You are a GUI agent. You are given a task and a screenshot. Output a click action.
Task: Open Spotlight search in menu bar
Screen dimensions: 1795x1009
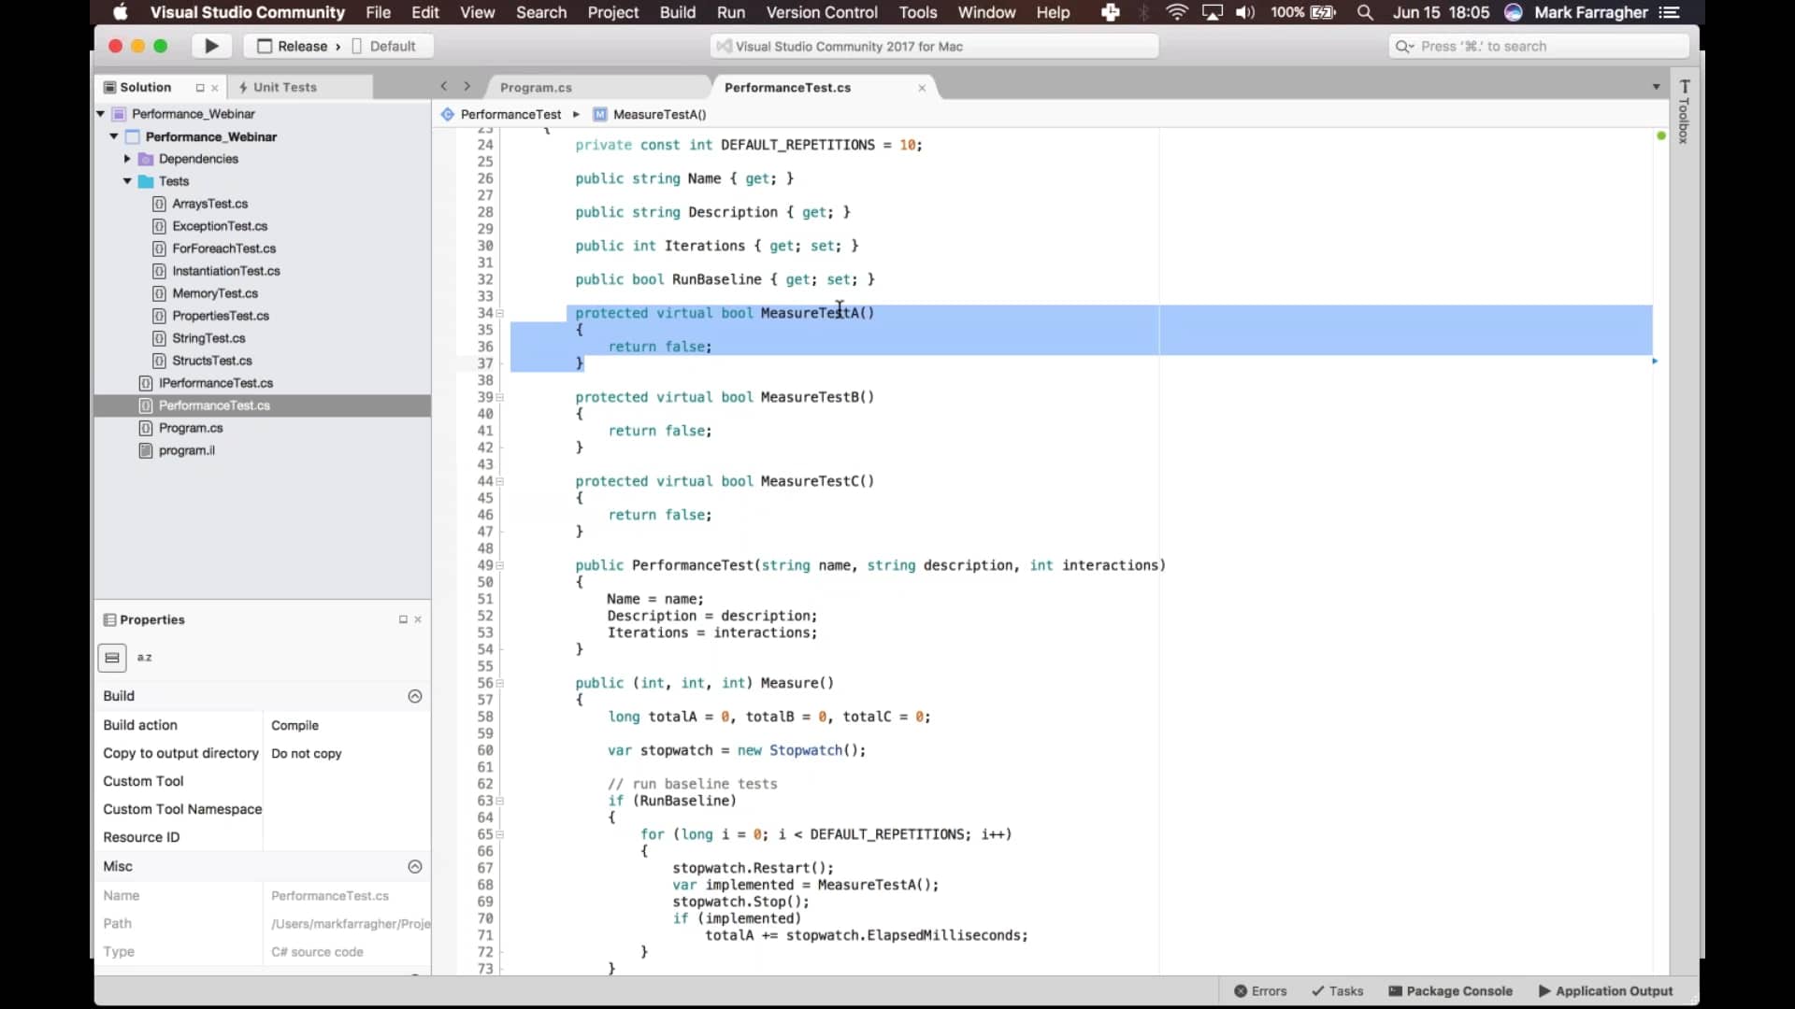(1365, 12)
